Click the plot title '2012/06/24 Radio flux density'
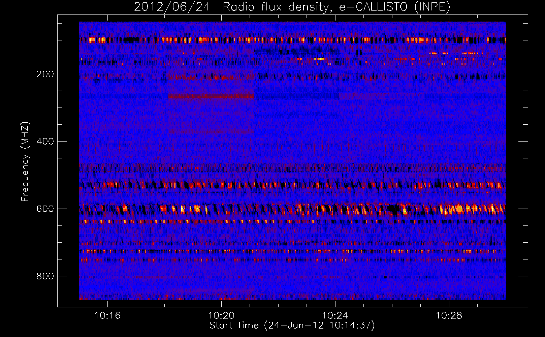Image resolution: width=545 pixels, height=337 pixels. (292, 7)
